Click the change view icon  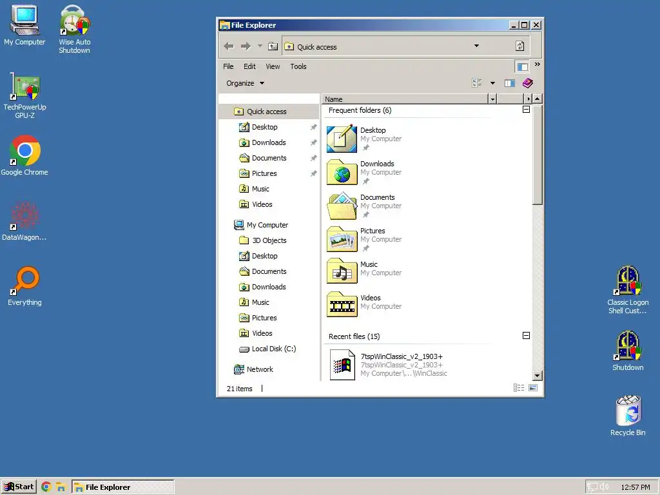coord(477,83)
